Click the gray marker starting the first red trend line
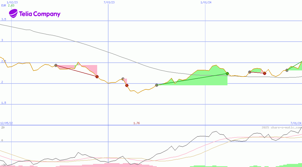The width and height of the screenshot is (302, 167). click(x=56, y=66)
